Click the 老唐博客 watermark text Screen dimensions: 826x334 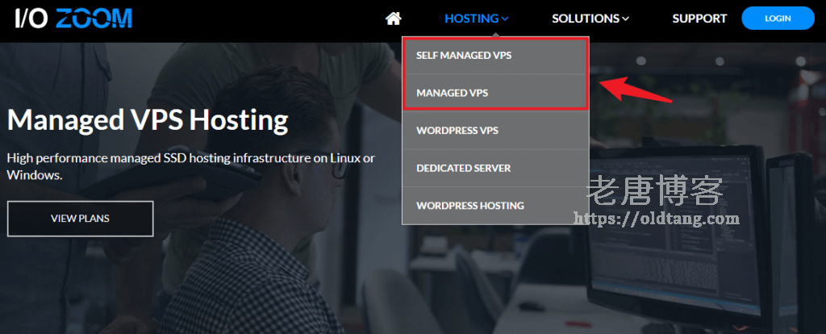pyautogui.click(x=655, y=192)
